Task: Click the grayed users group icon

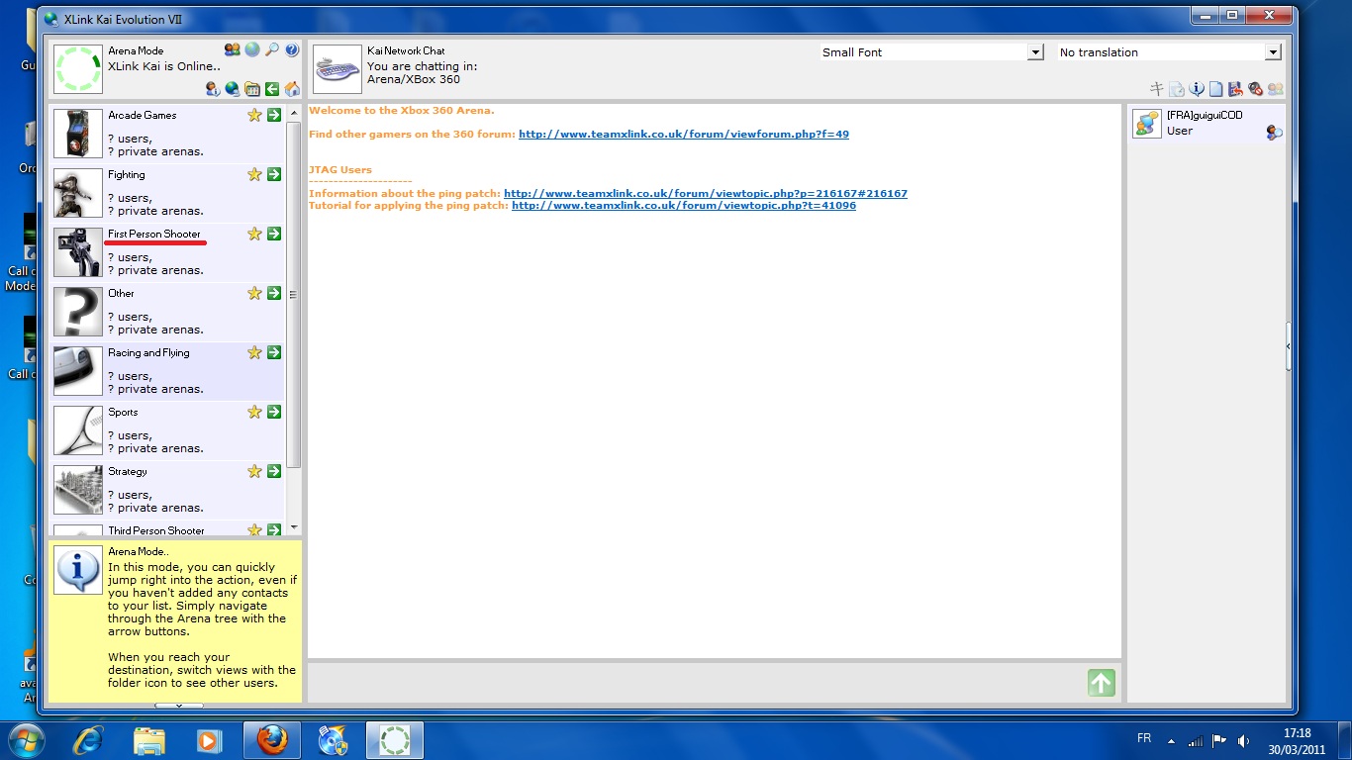Action: pyautogui.click(x=1276, y=89)
